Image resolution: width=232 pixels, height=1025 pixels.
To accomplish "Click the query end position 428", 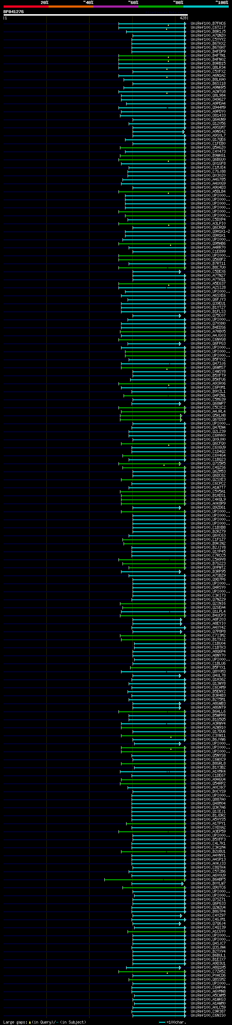I will pyautogui.click(x=183, y=18).
